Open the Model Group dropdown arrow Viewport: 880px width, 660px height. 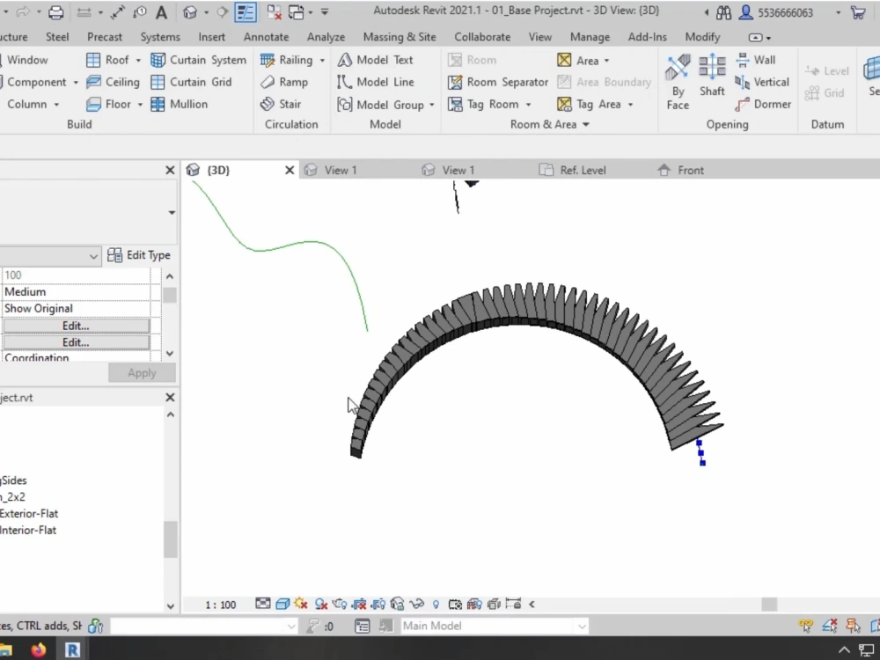pos(431,105)
